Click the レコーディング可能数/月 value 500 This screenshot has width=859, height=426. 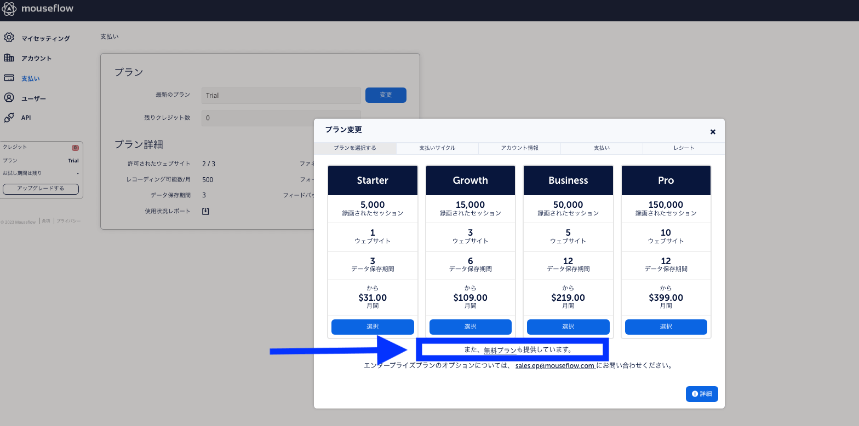pyautogui.click(x=208, y=179)
